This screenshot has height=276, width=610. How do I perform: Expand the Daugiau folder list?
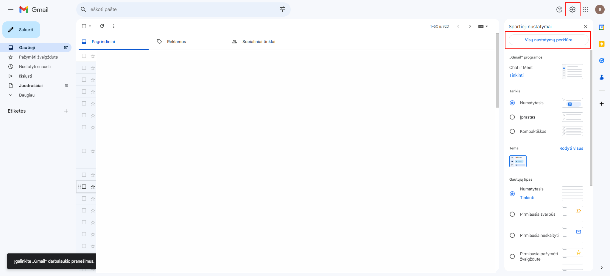coord(36,95)
